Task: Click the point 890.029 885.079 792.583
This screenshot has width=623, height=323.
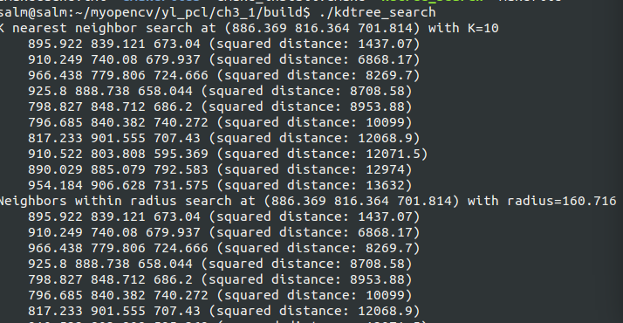Action: coord(118,169)
